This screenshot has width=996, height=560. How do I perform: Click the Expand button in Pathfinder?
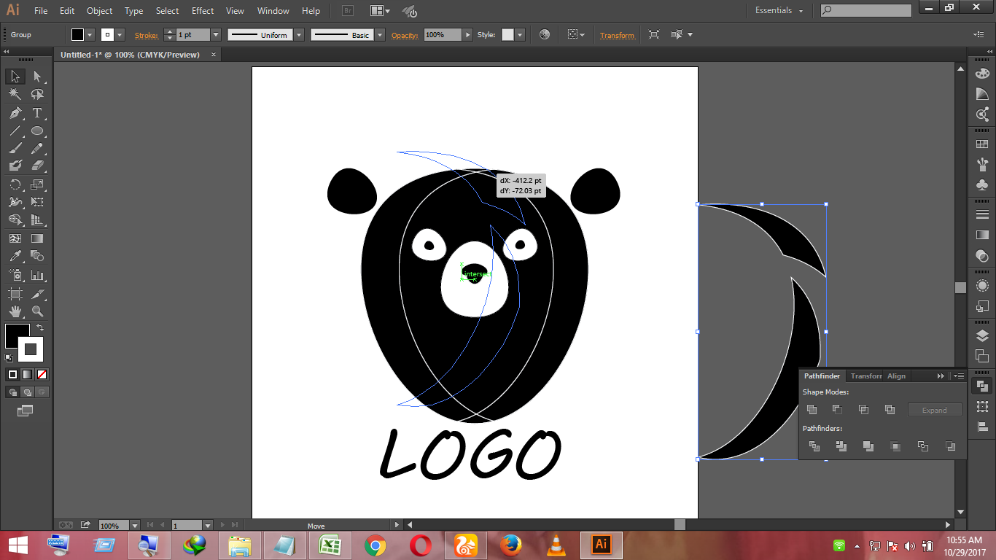click(935, 410)
